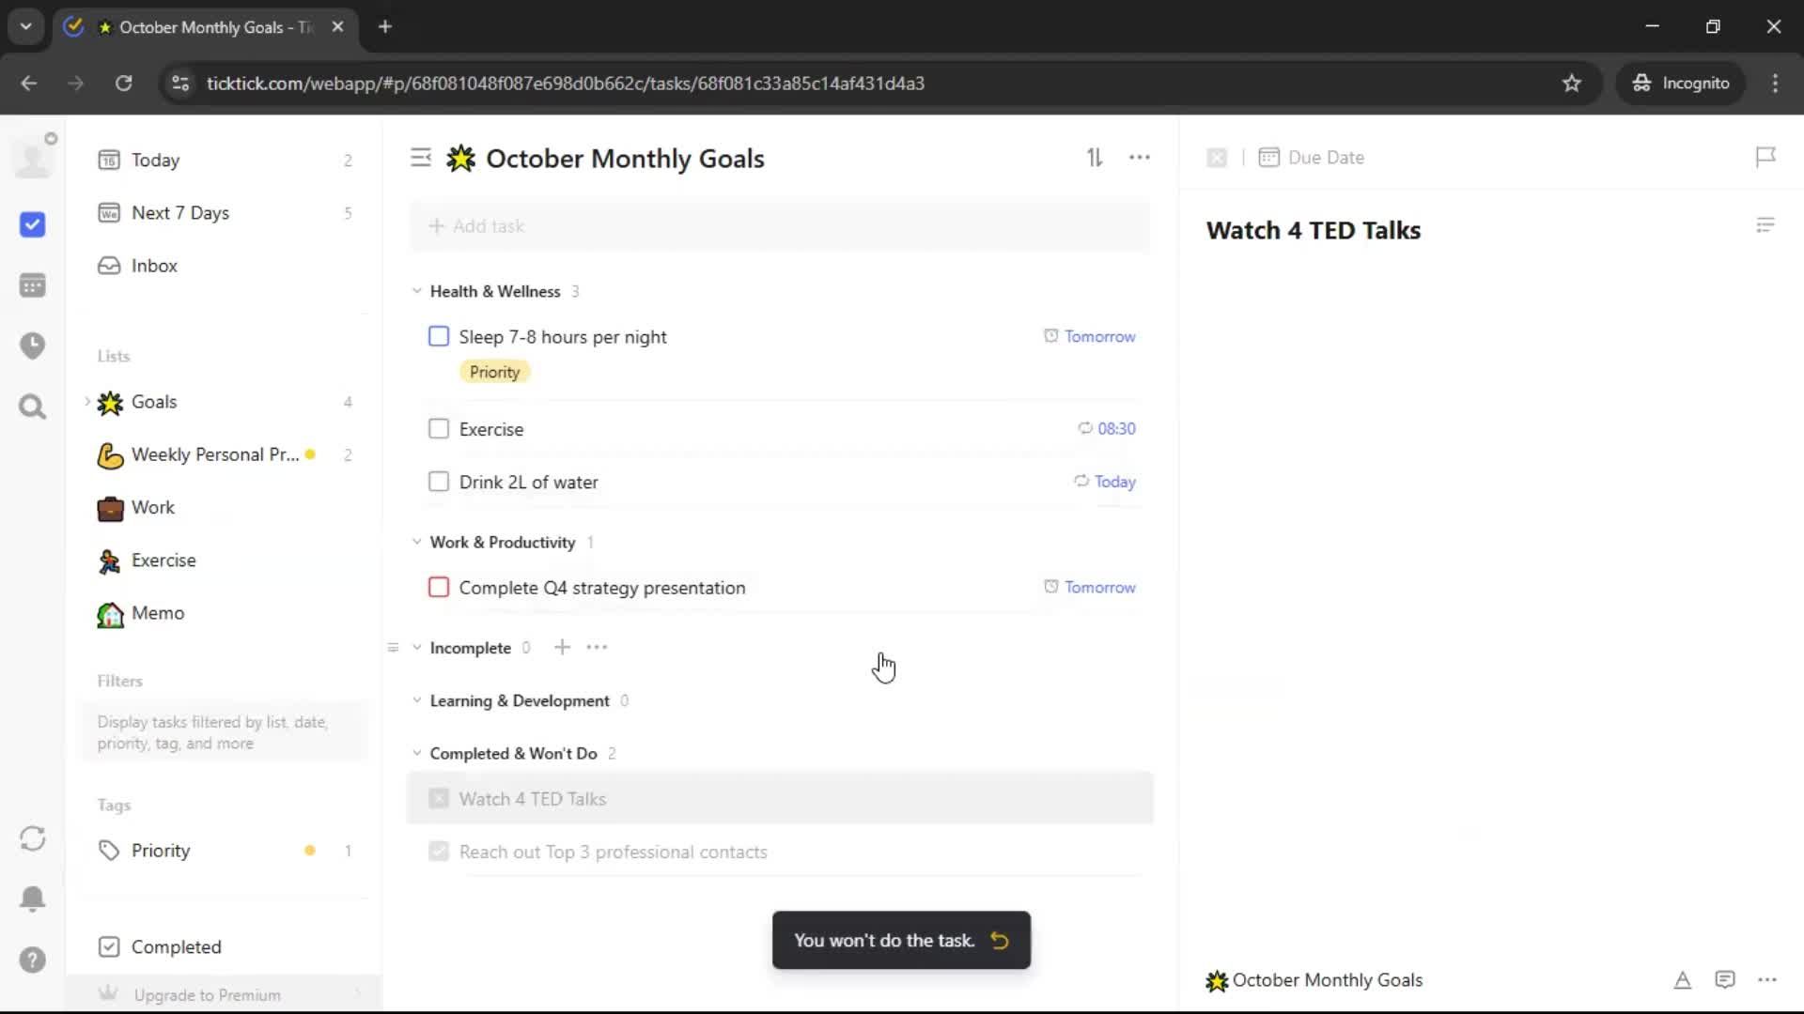Expand the Goals list folder arrow
This screenshot has width=1804, height=1014.
pyautogui.click(x=87, y=402)
